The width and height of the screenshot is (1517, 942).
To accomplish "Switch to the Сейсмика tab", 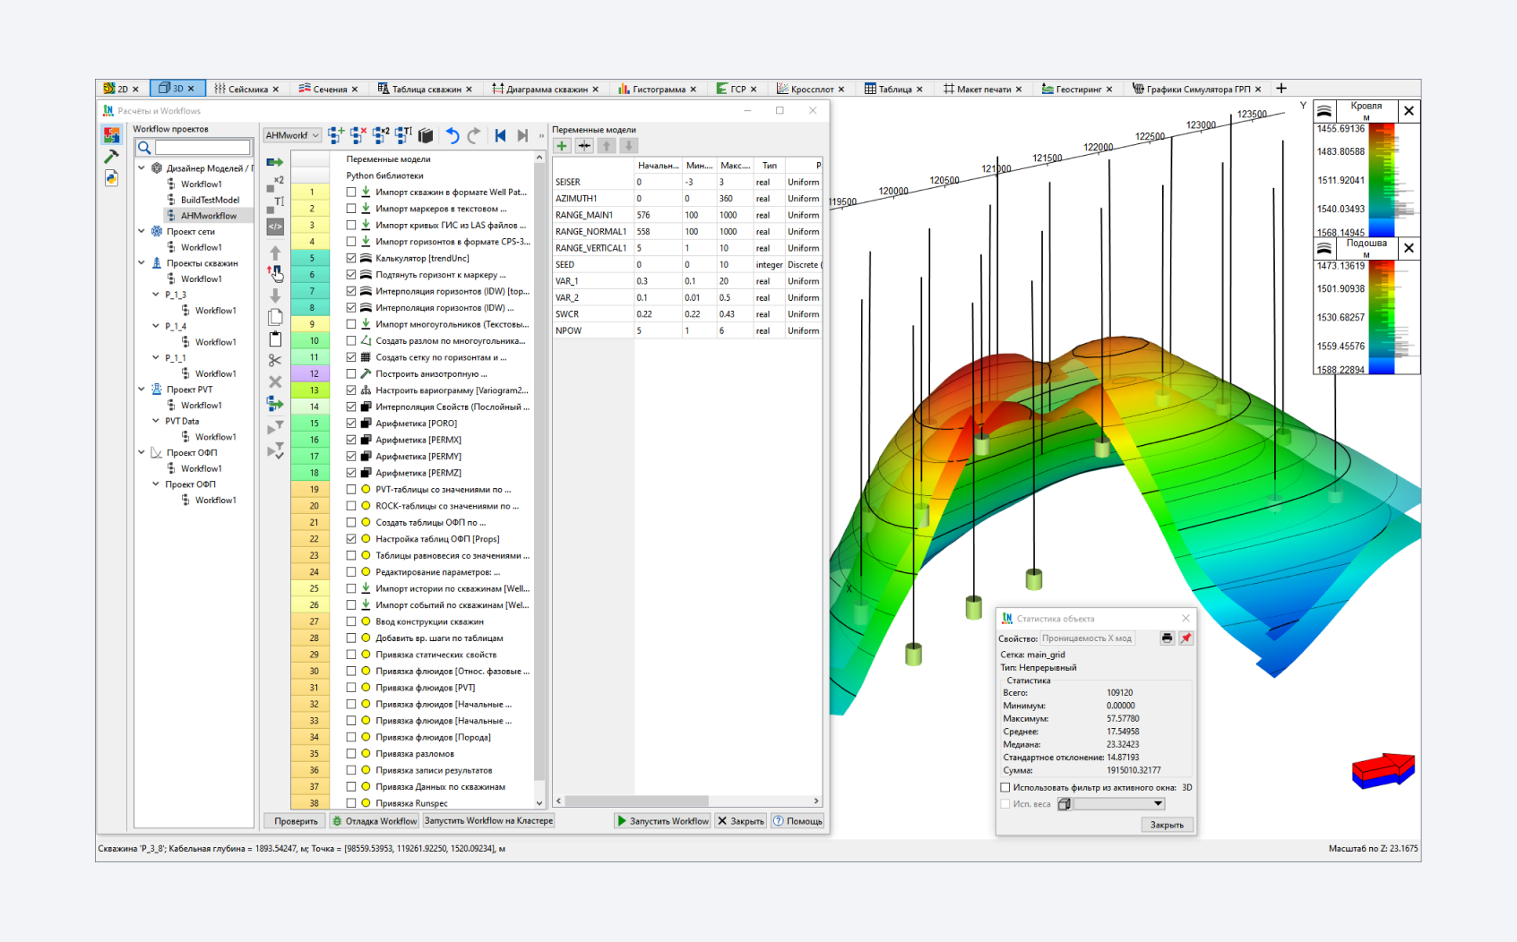I will pyautogui.click(x=246, y=89).
